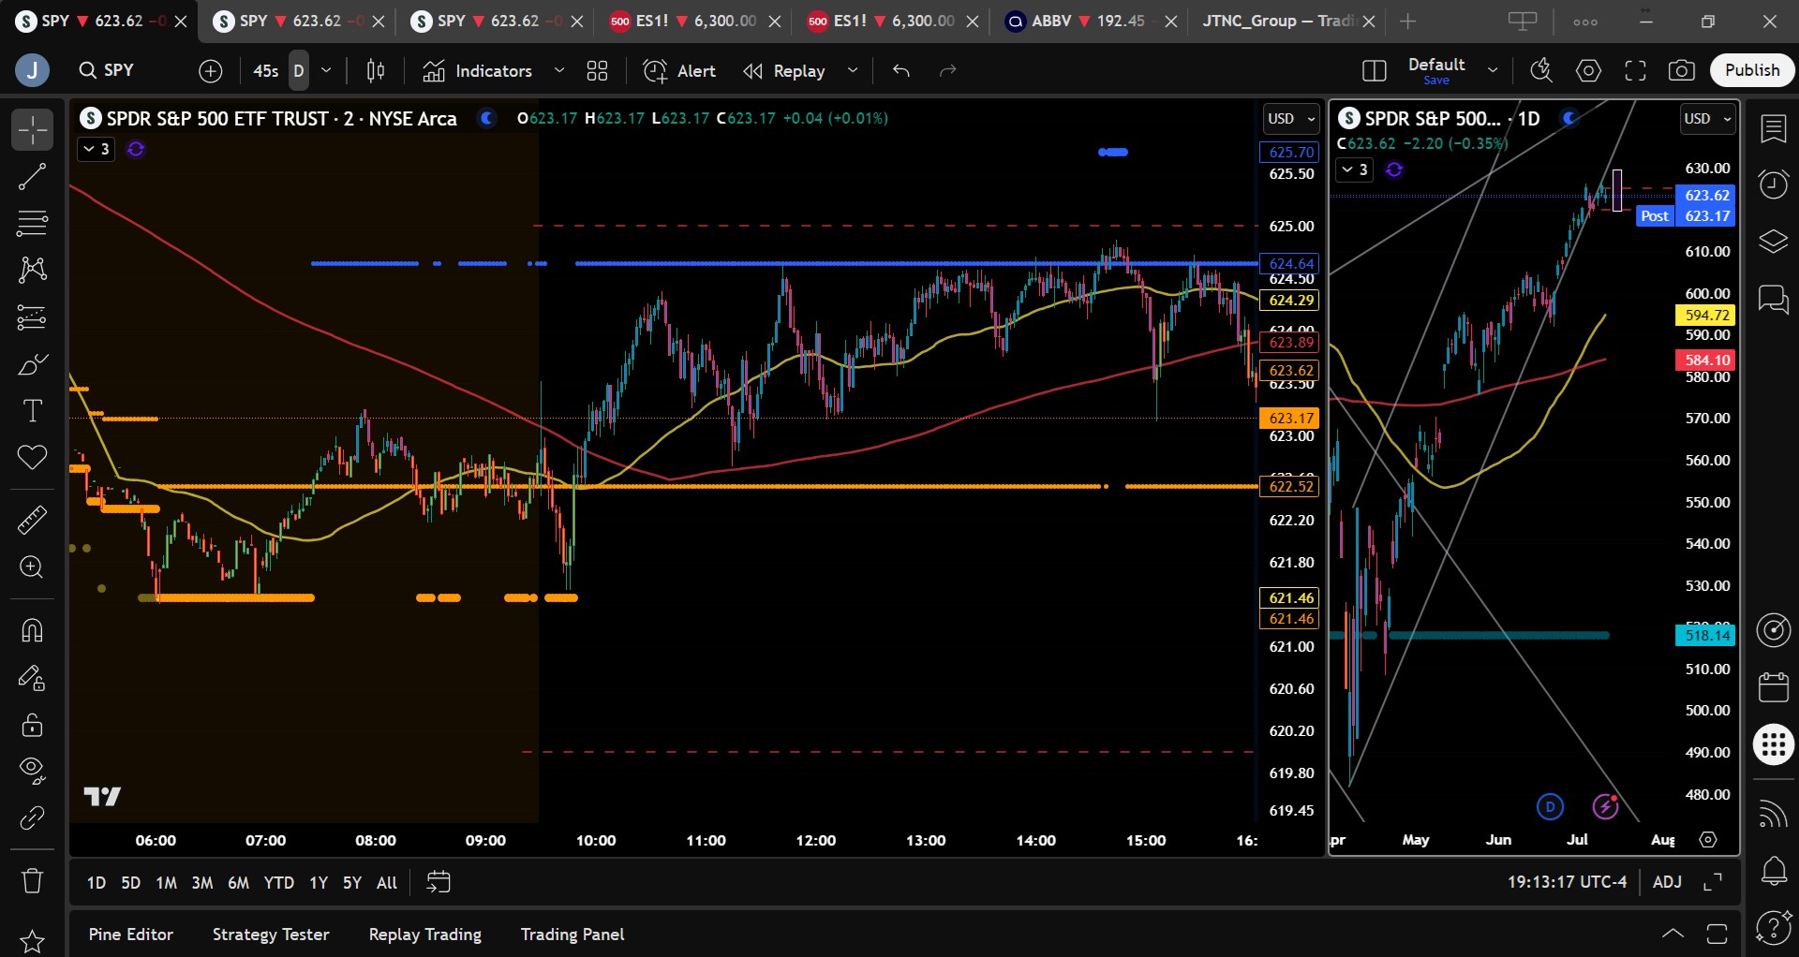Start bar Replay mode
The height and width of the screenshot is (957, 1799).
click(785, 70)
